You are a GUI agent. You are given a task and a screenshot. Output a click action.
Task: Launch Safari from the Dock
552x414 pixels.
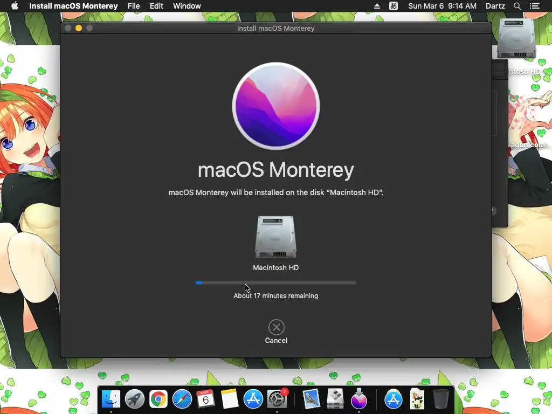coord(182,399)
